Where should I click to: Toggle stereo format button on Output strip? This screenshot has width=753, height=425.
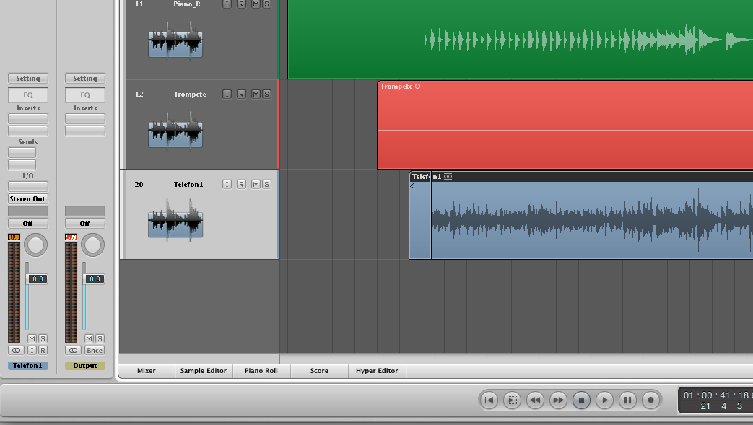coord(74,351)
